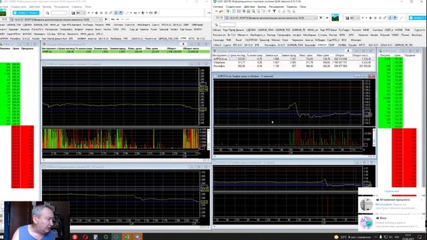Select the Сбербанк row in right table
This screenshot has width=427, height=240.
[294, 62]
